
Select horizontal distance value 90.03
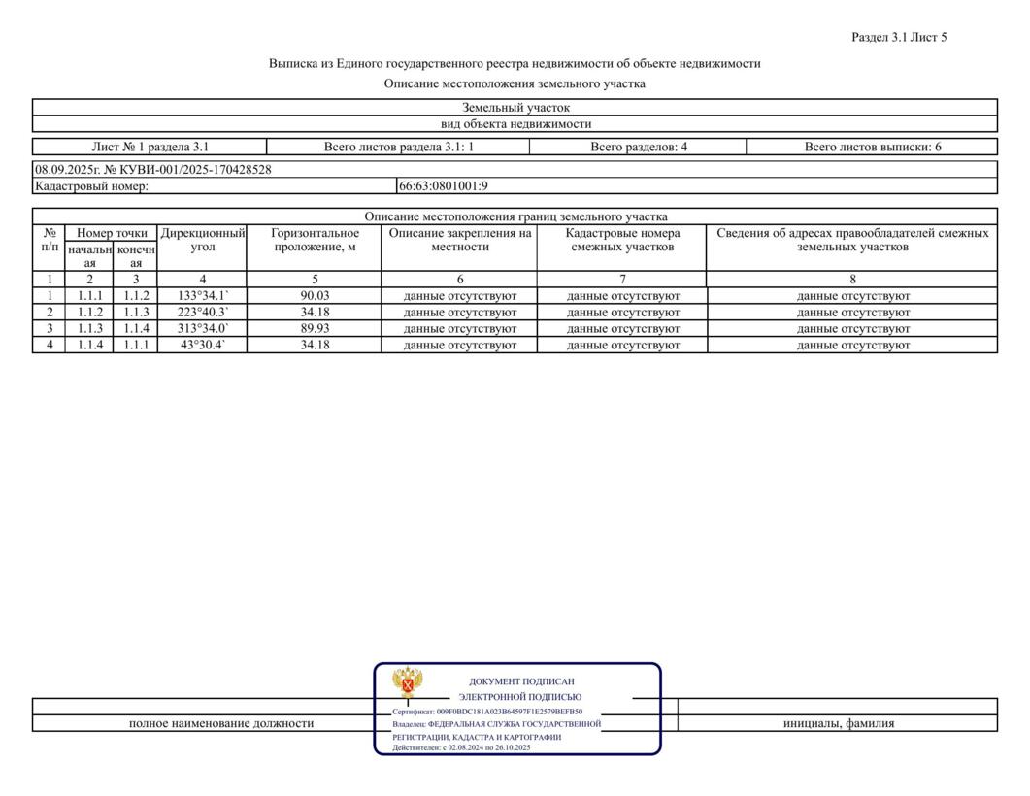(315, 295)
